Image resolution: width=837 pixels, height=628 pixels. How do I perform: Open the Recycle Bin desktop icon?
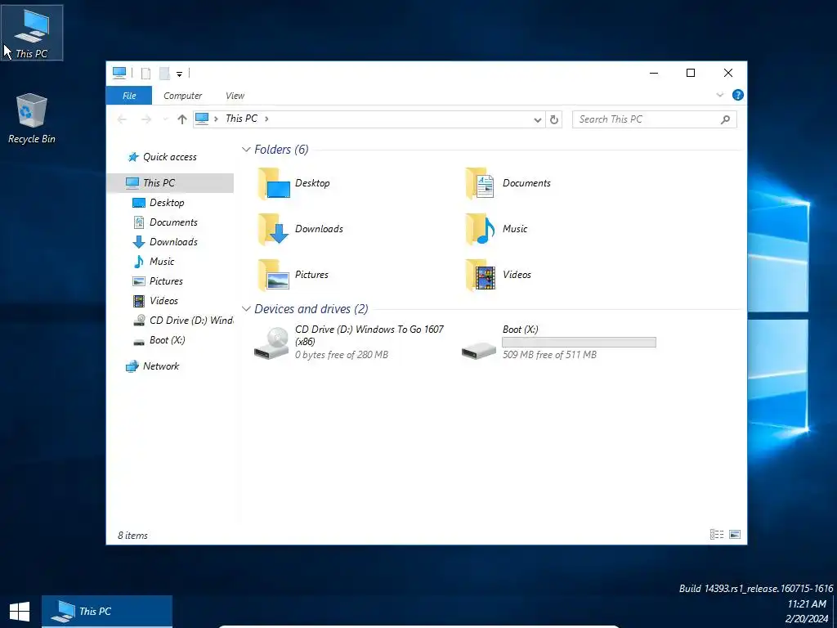(32, 118)
